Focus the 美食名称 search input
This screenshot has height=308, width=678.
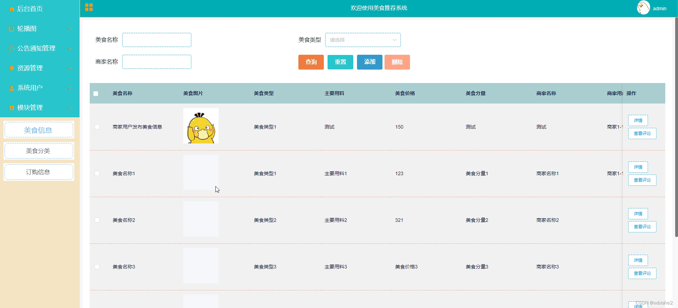tap(157, 40)
